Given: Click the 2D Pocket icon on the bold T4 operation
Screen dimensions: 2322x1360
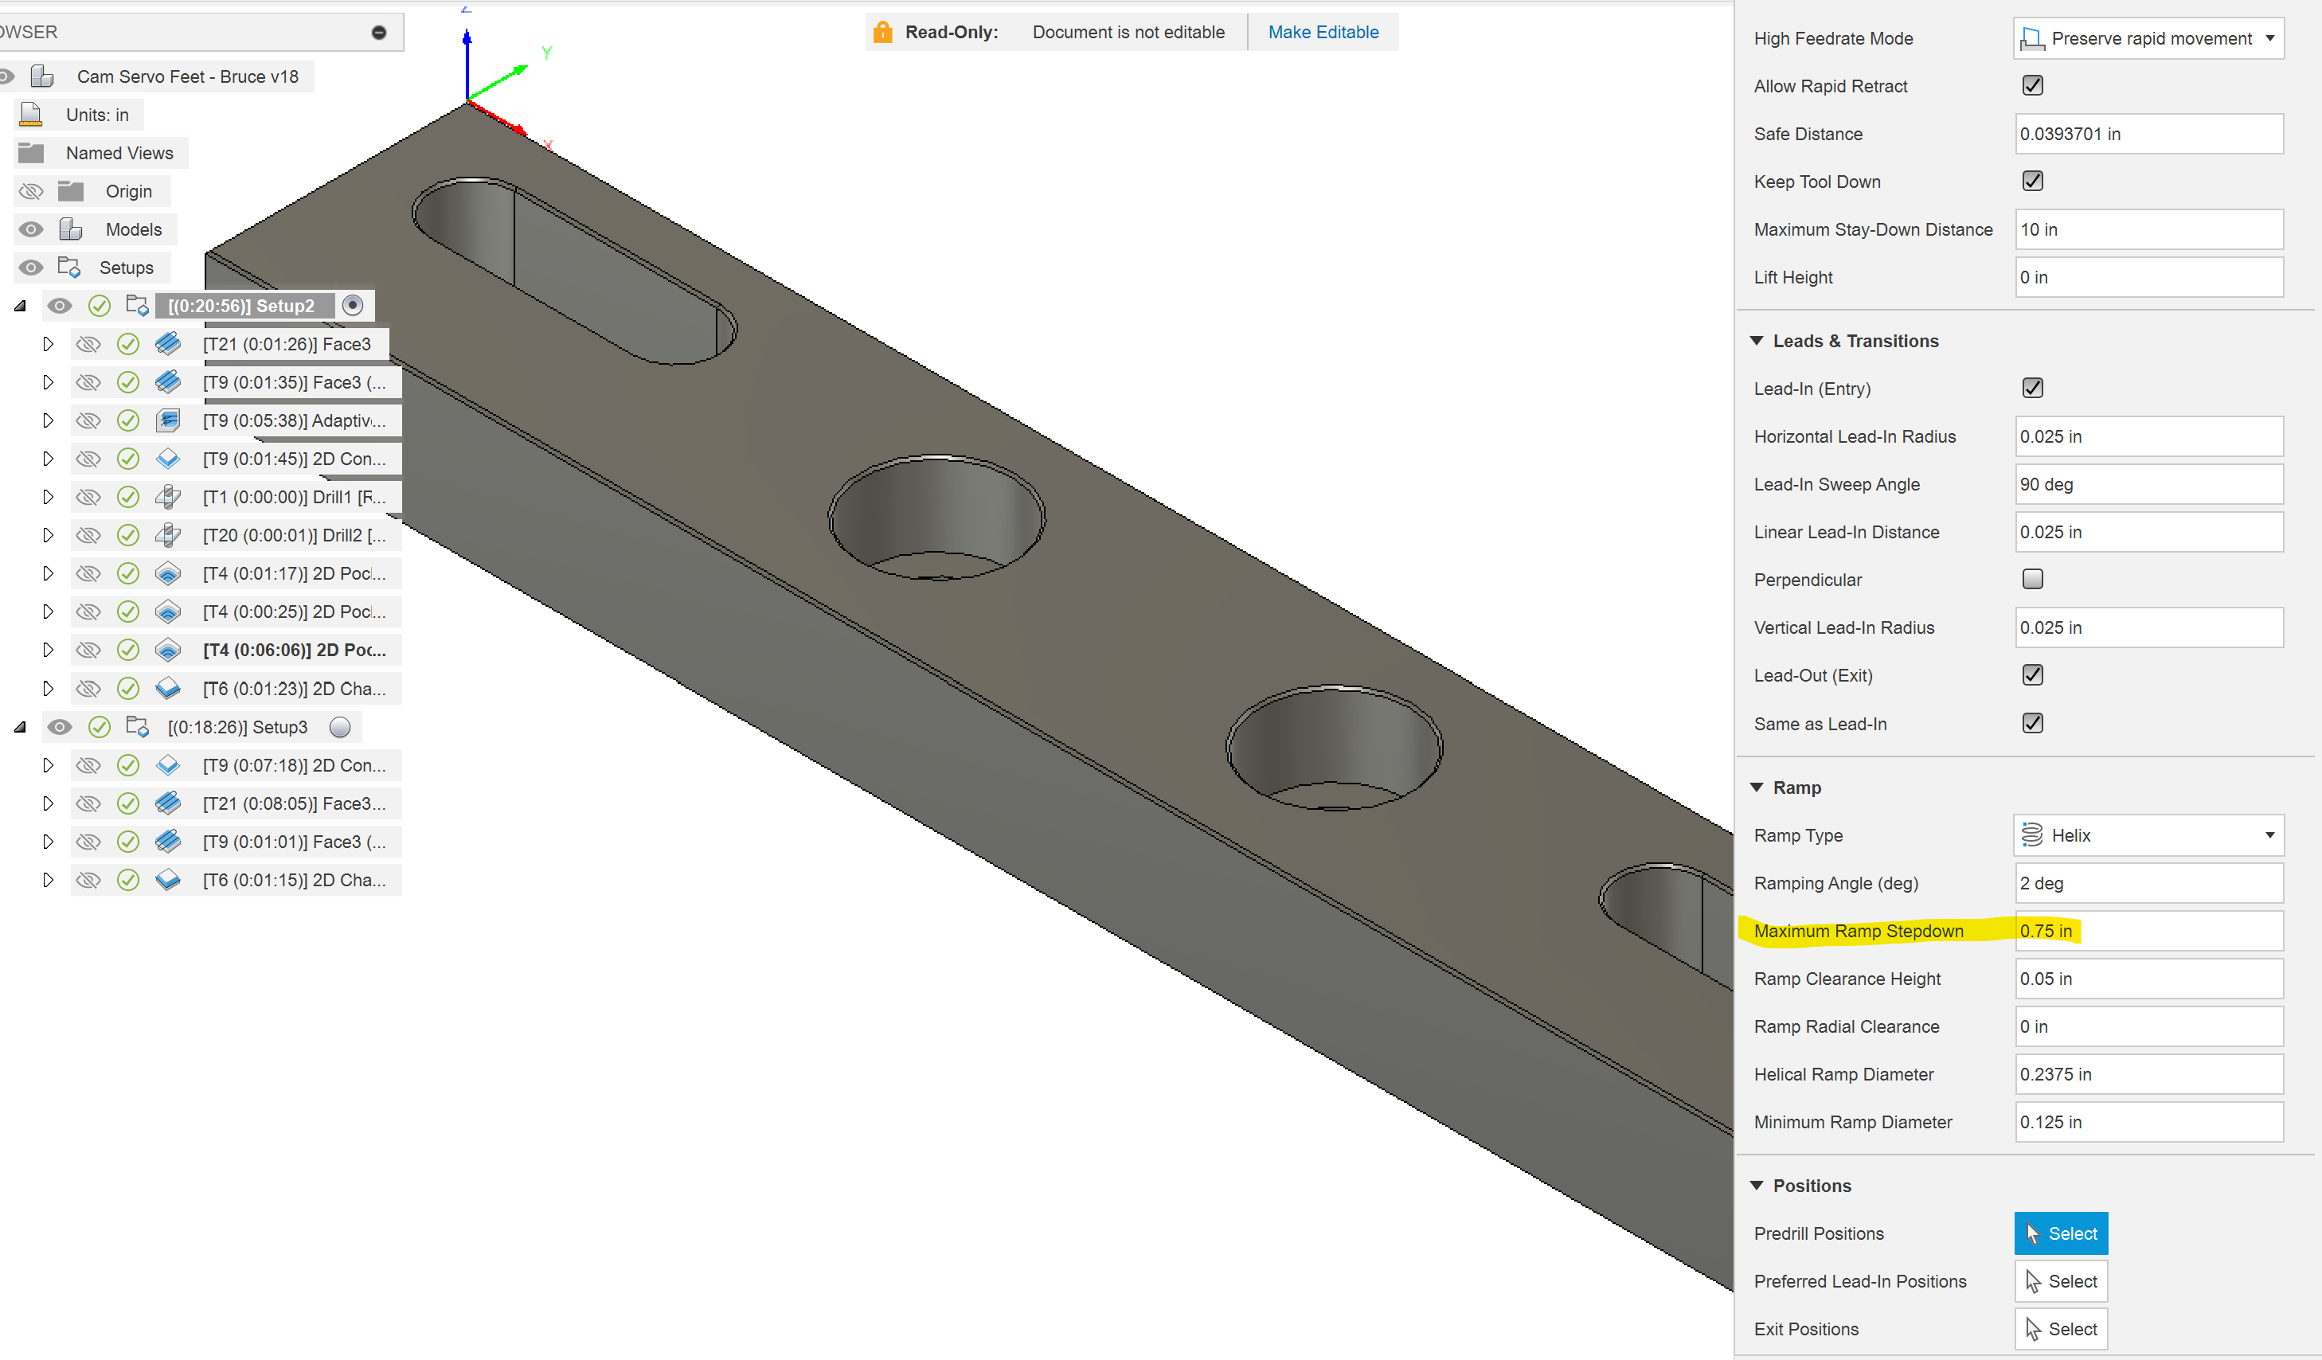Looking at the screenshot, I should (169, 650).
